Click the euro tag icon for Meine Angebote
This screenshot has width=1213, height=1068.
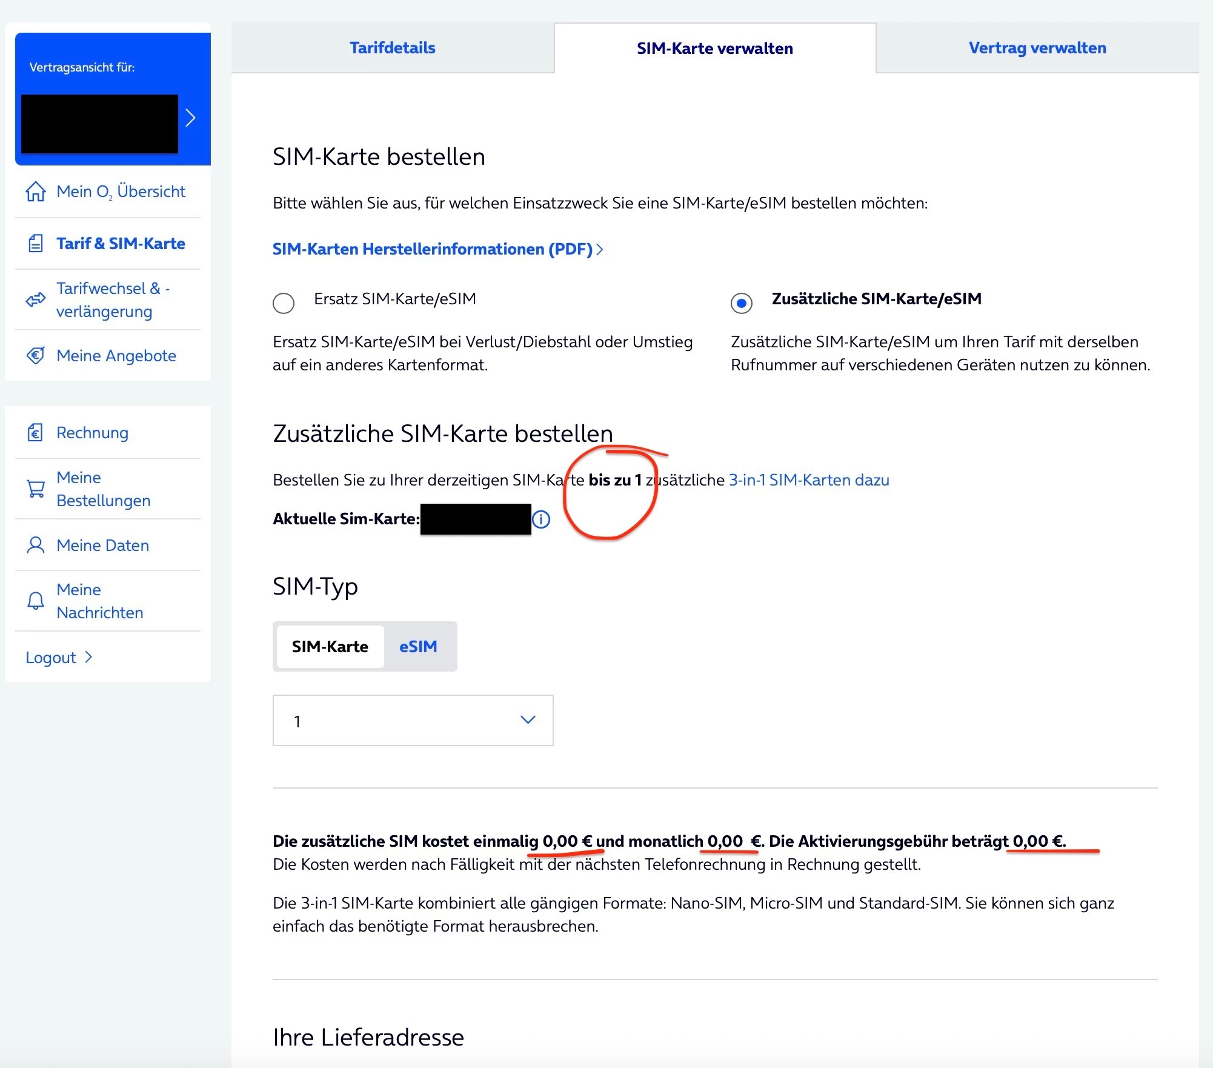pyautogui.click(x=36, y=356)
